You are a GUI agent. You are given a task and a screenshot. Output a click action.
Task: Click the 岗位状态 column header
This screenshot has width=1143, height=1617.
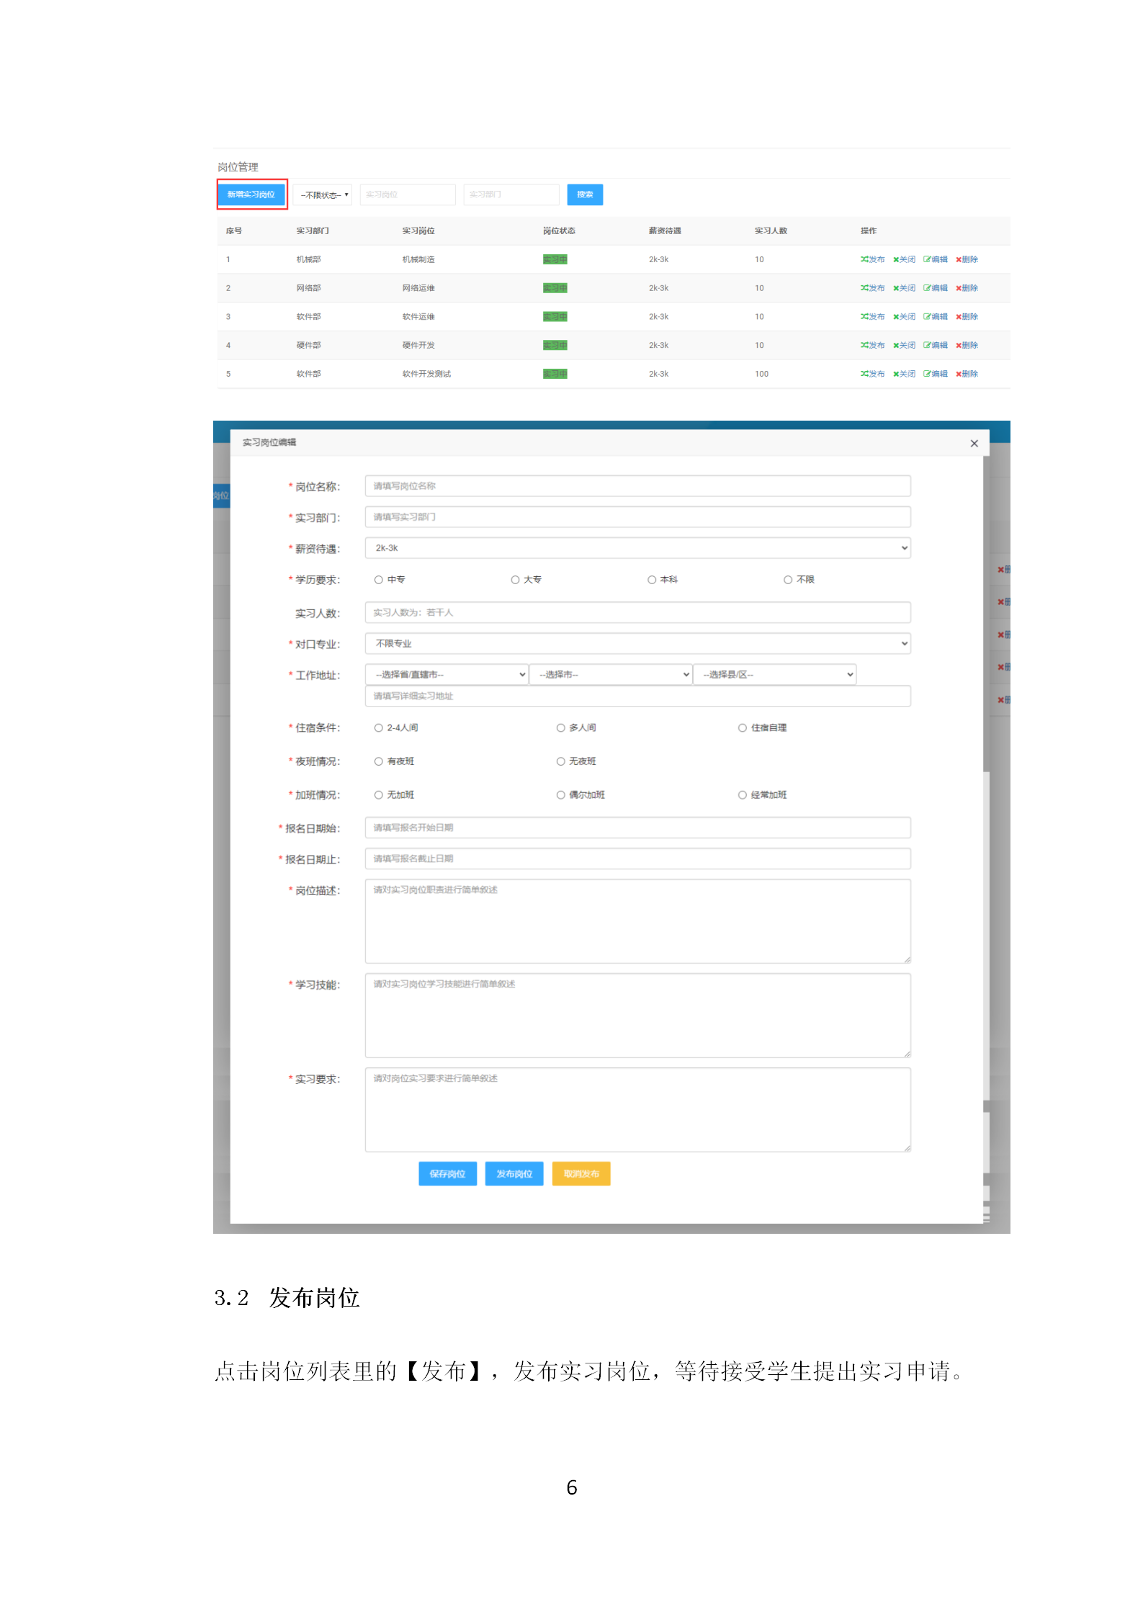point(559,231)
